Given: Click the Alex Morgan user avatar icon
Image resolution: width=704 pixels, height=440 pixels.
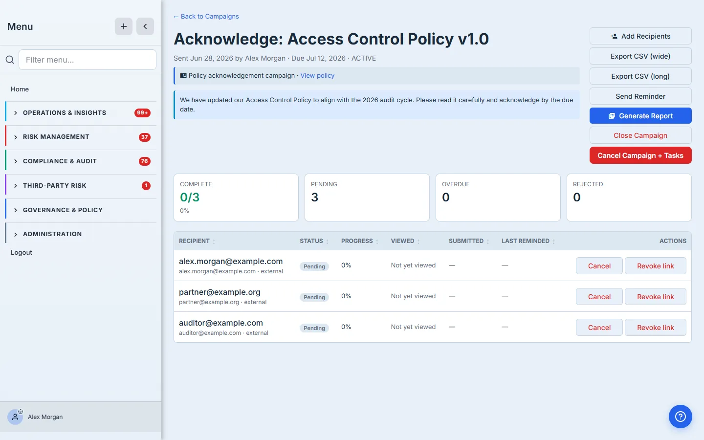Looking at the screenshot, I should click(x=15, y=417).
